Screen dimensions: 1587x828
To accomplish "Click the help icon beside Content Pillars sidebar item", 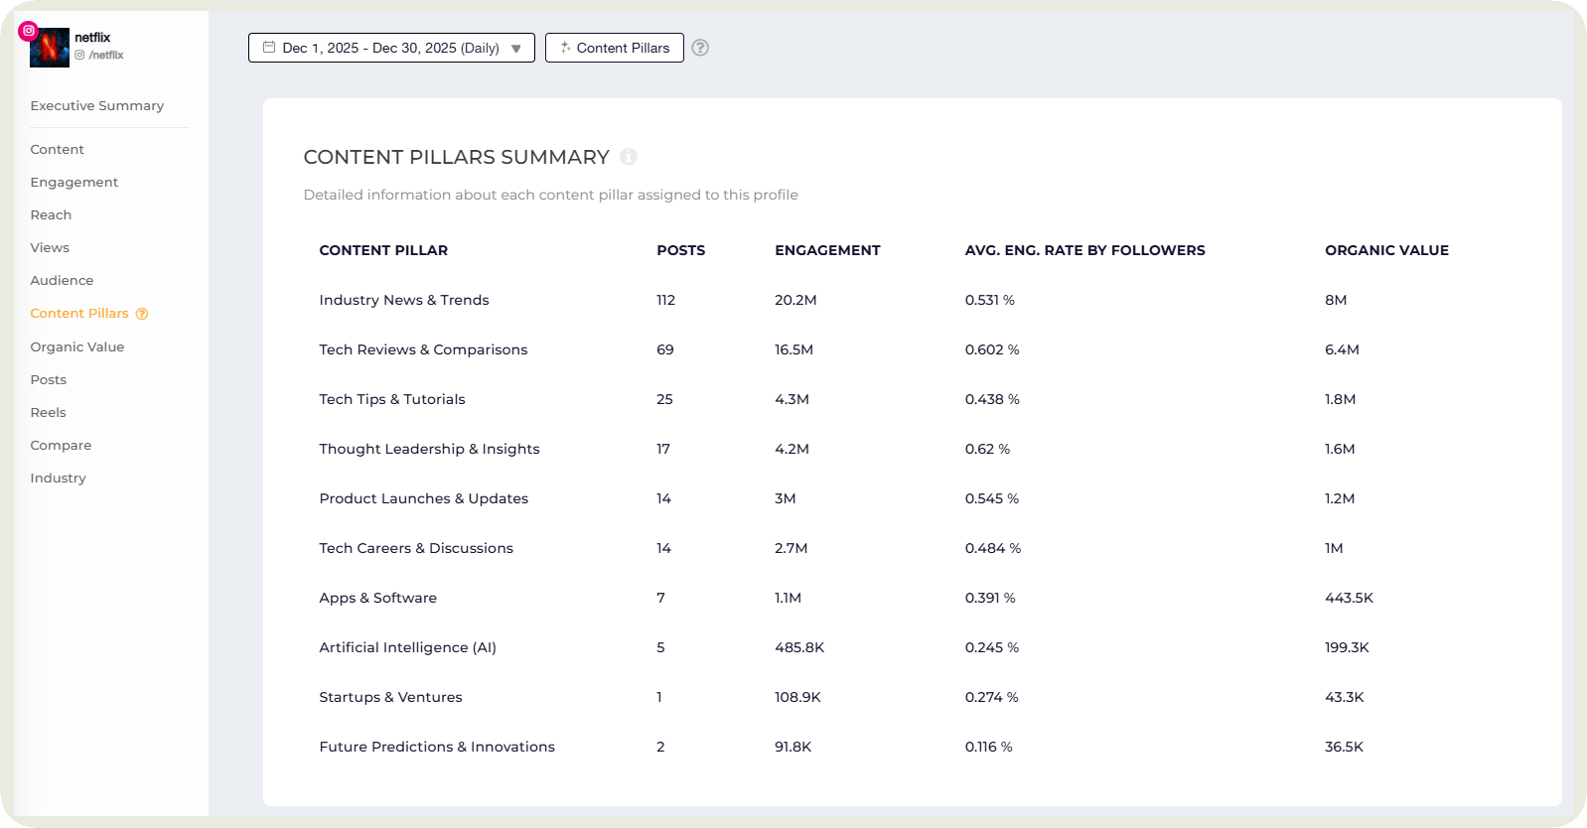I will pos(142,314).
